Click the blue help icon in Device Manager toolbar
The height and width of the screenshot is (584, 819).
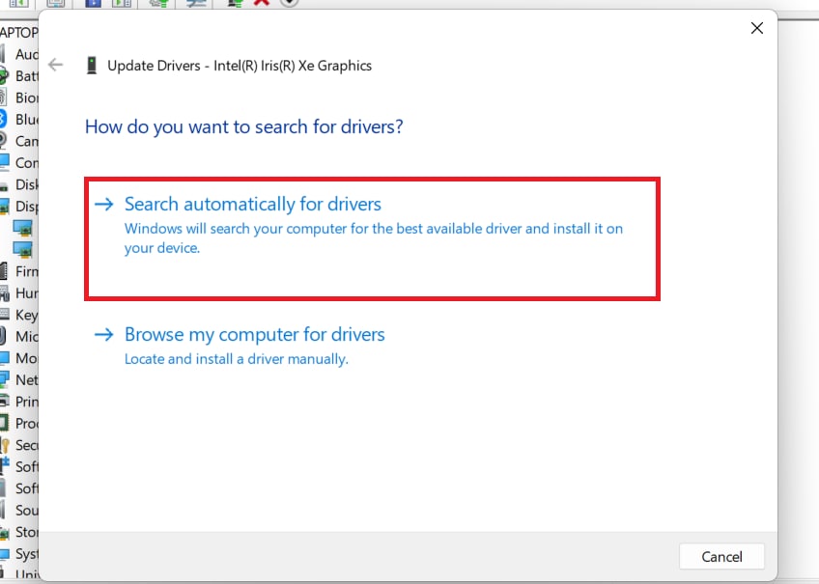pos(93,3)
